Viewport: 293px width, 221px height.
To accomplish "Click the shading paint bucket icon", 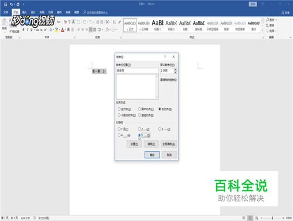I will click(x=107, y=30).
